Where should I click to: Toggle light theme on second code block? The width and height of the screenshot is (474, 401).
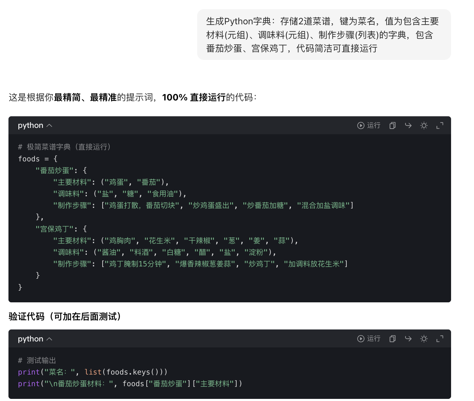[x=424, y=339]
